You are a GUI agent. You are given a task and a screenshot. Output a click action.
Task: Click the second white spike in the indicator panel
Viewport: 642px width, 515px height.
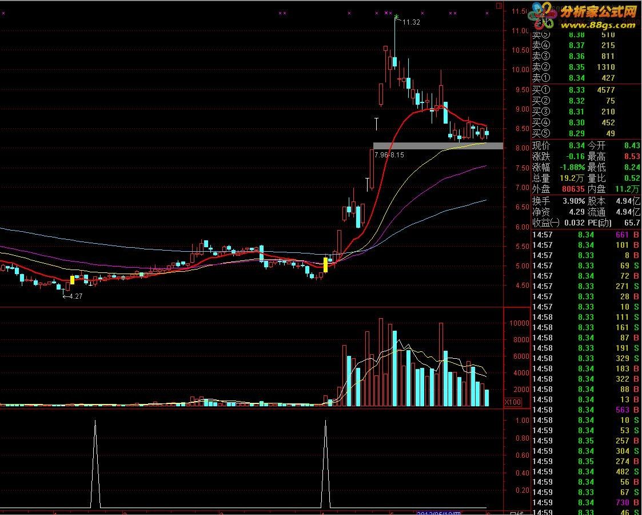pos(325,464)
